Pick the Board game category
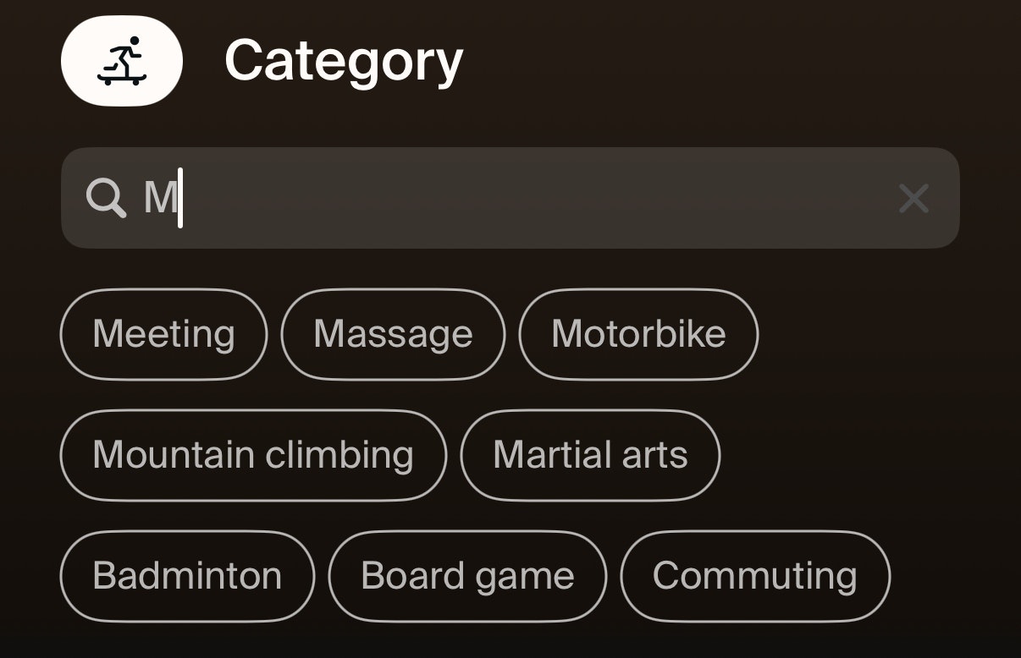1021x658 pixels. pyautogui.click(x=467, y=576)
